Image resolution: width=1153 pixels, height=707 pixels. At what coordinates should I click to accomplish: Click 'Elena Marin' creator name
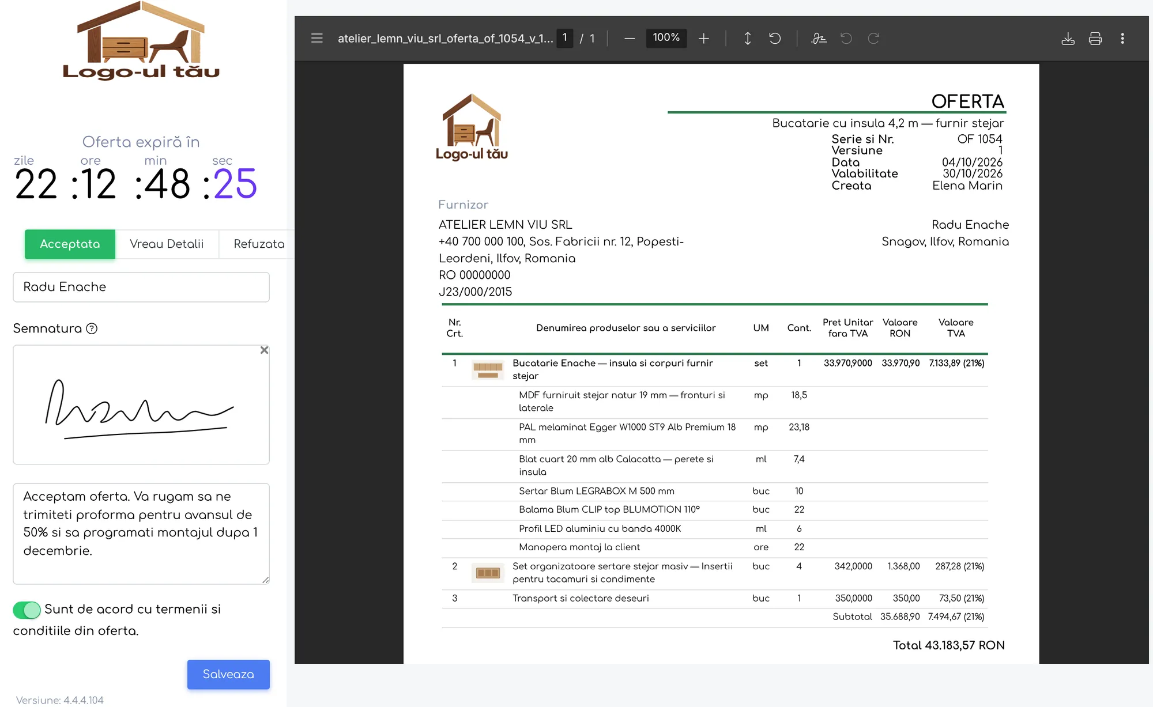(x=967, y=186)
